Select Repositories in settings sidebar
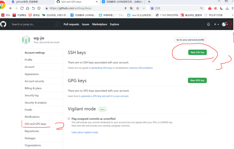 43,131
